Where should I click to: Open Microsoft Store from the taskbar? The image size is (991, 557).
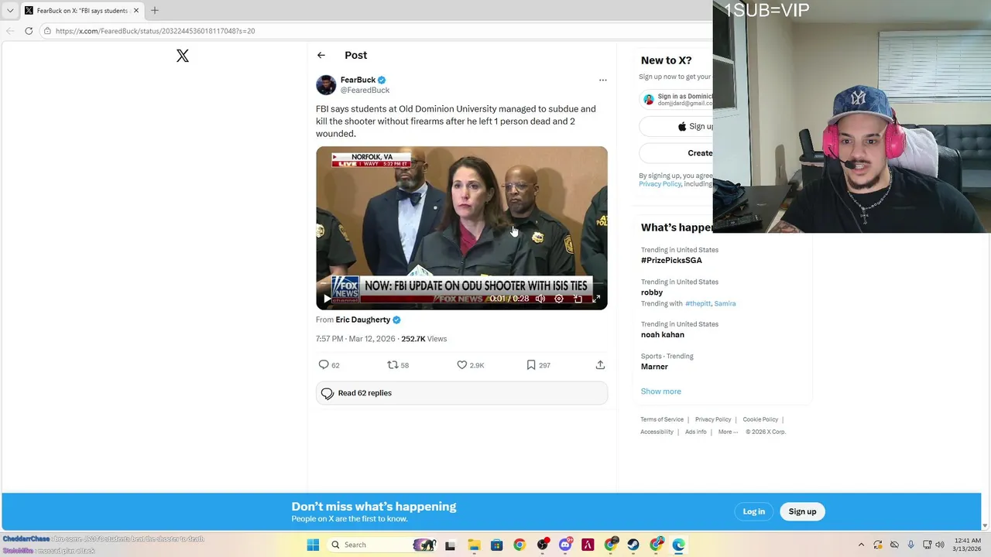[x=496, y=545]
